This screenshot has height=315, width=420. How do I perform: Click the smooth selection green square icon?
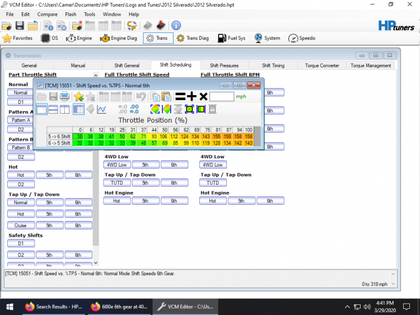coord(189,109)
